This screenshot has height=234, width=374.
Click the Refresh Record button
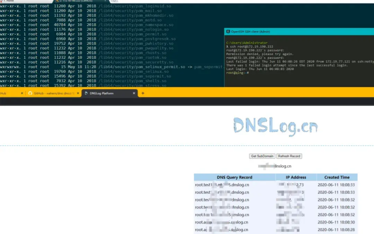click(x=289, y=156)
